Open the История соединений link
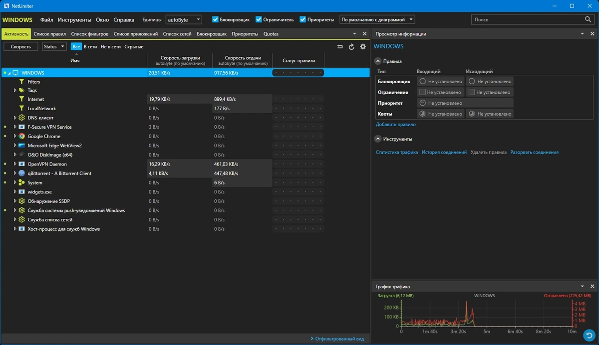 click(x=444, y=152)
